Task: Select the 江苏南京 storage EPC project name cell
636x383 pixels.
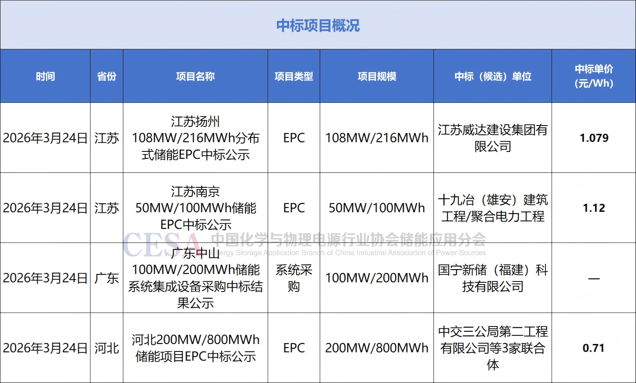Action: point(195,208)
